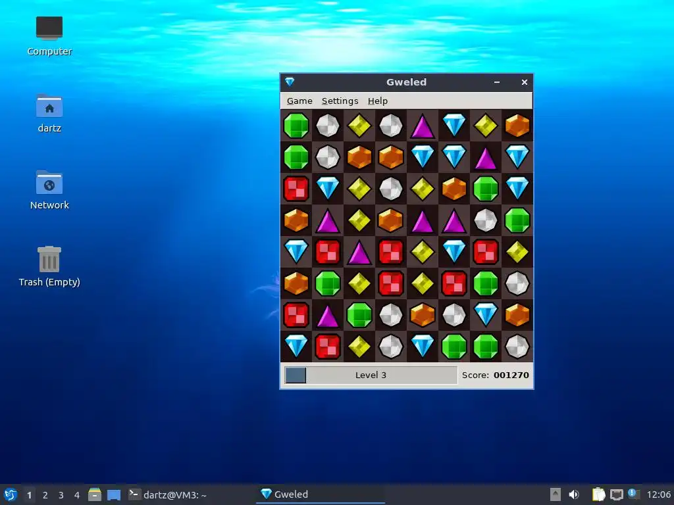Click the orange hexagon gem in the top row
This screenshot has height=505, width=674.
(x=517, y=126)
